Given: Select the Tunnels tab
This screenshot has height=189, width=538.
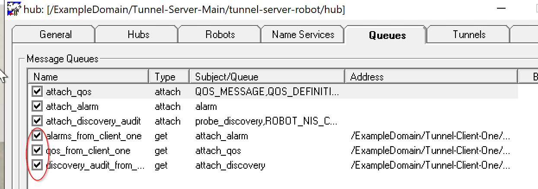Looking at the screenshot, I should tap(469, 35).
